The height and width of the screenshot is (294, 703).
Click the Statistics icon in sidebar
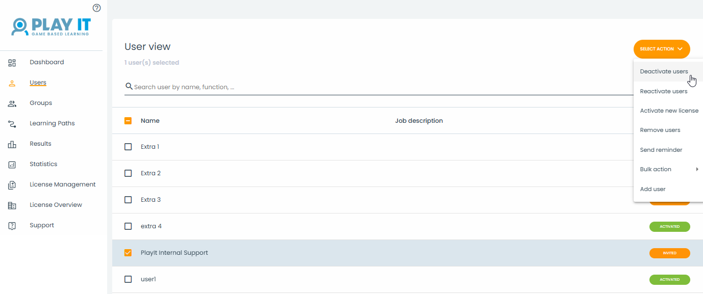12,165
